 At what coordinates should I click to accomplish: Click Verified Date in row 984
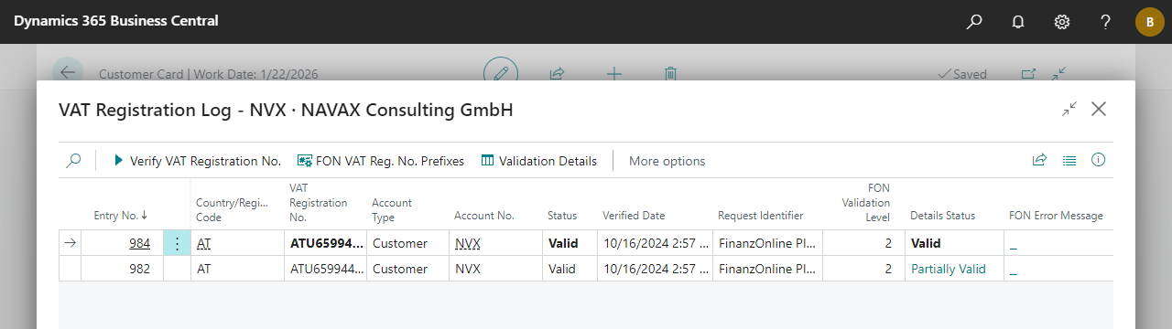[x=655, y=243]
